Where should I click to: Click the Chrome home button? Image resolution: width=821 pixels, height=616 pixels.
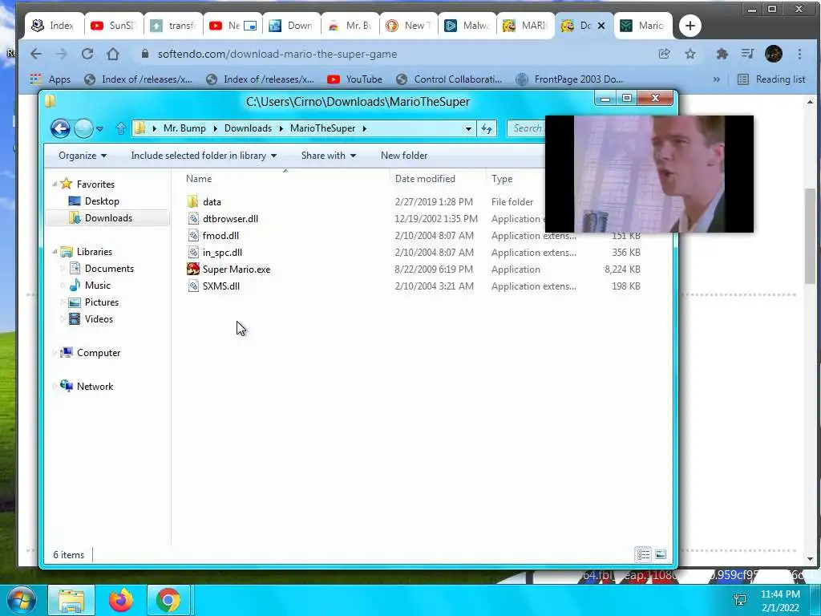tap(113, 54)
